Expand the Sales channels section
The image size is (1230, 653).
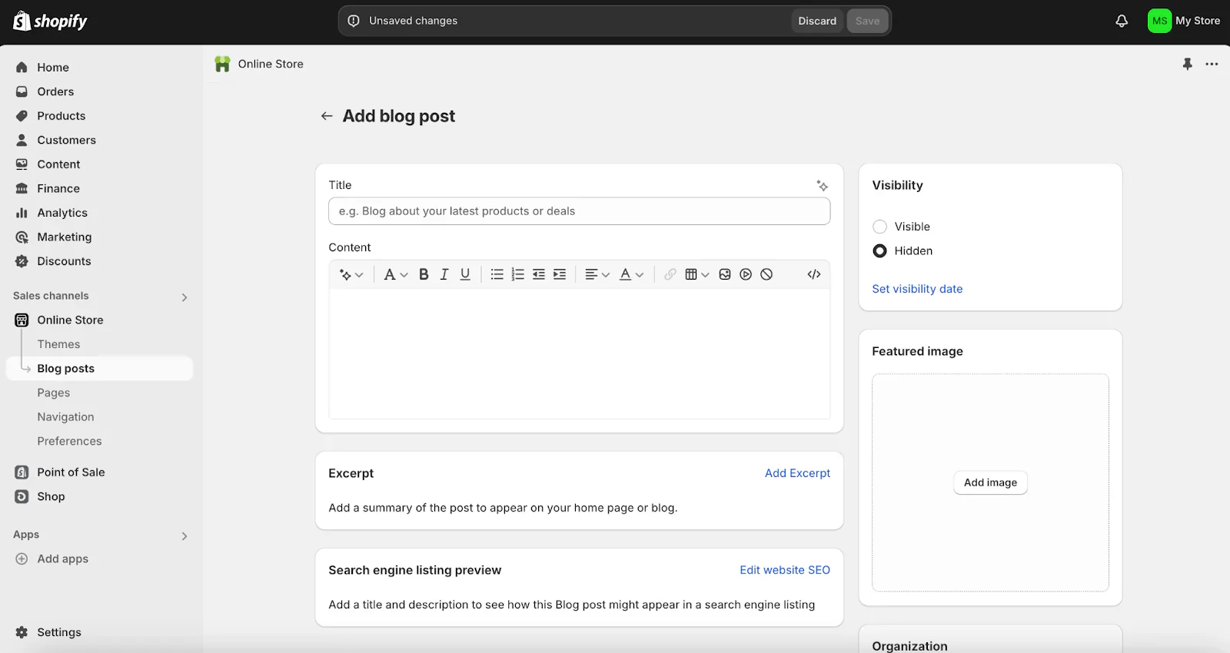[184, 297]
